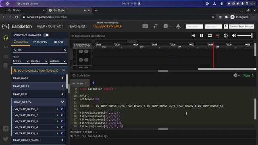This screenshot has width=258, height=145.
Task: Open the Instruments filter dropdown
Action: (58, 61)
